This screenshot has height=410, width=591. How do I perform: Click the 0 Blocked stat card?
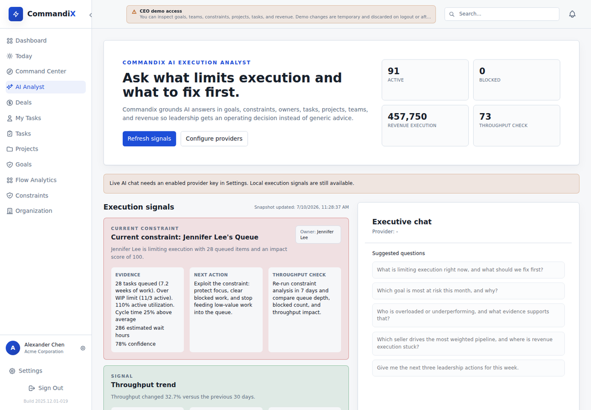tap(517, 80)
